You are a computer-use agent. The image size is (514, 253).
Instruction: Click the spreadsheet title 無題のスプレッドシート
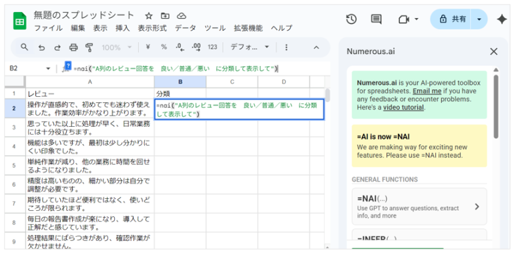84,15
